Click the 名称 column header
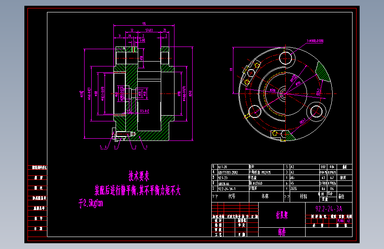 coord(265,196)
